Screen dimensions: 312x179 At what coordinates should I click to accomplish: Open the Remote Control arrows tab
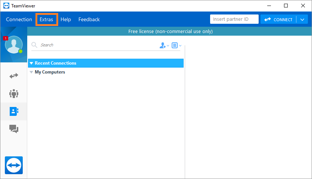pyautogui.click(x=14, y=76)
